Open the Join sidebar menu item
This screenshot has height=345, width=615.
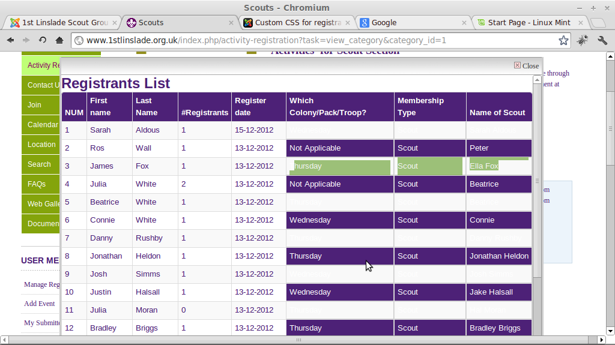pyautogui.click(x=41, y=105)
